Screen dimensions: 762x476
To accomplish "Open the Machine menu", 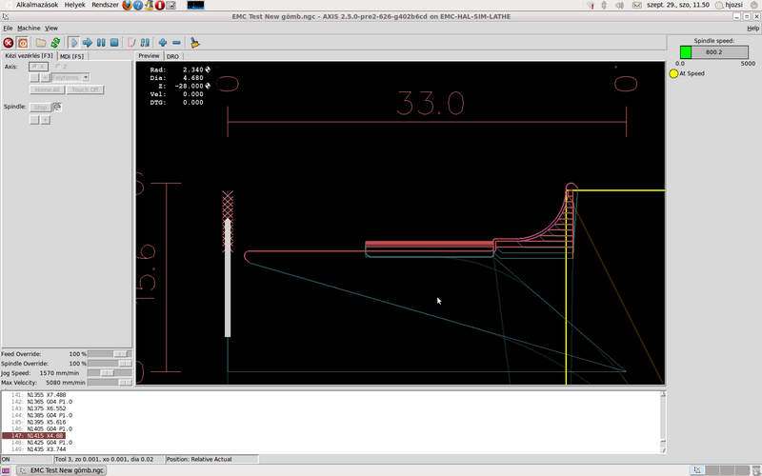I will 29,29.
